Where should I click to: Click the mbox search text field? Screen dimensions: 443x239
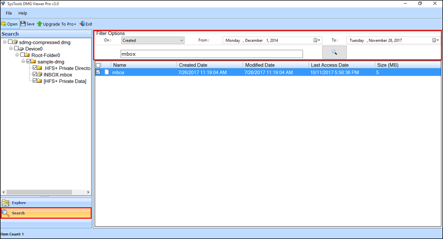point(211,54)
